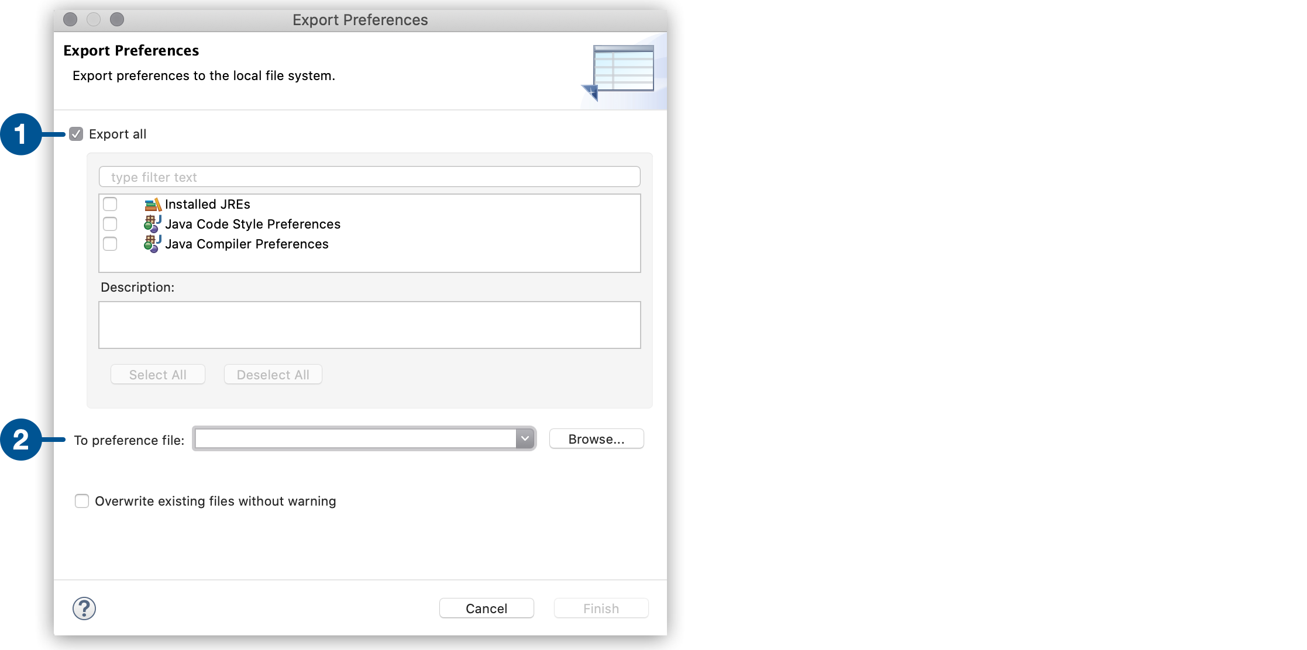This screenshot has width=1307, height=650.
Task: Select the Java Code Style Preferences entry
Action: [253, 224]
